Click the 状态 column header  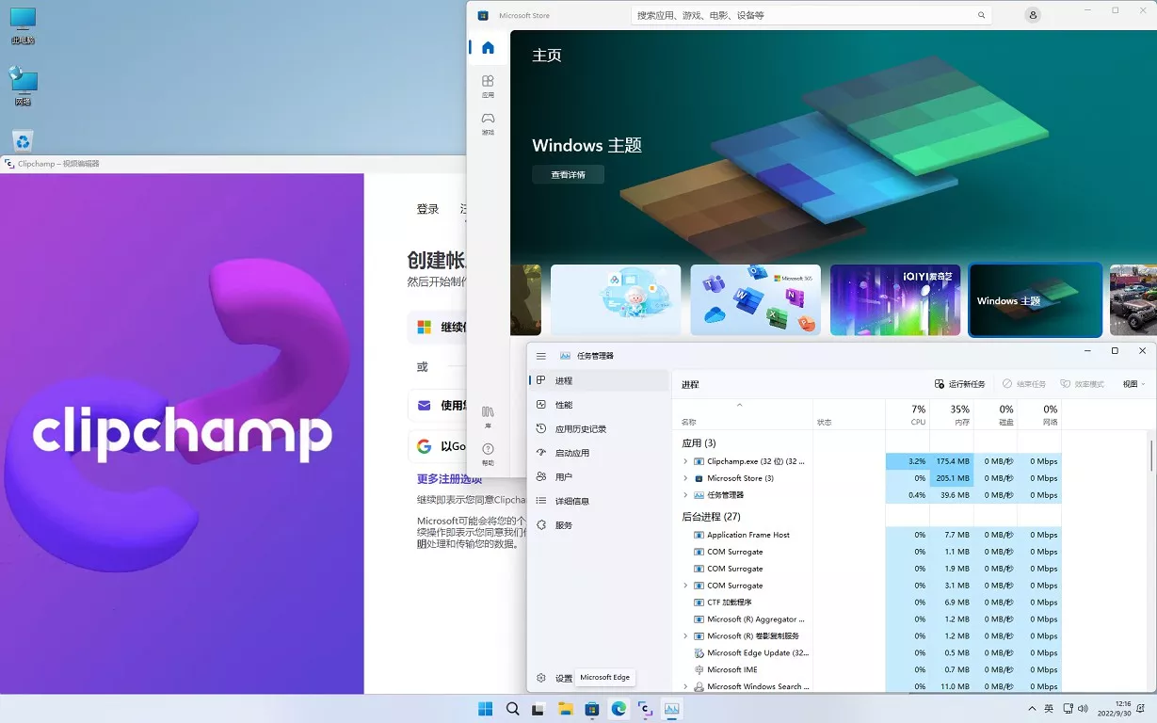click(849, 414)
